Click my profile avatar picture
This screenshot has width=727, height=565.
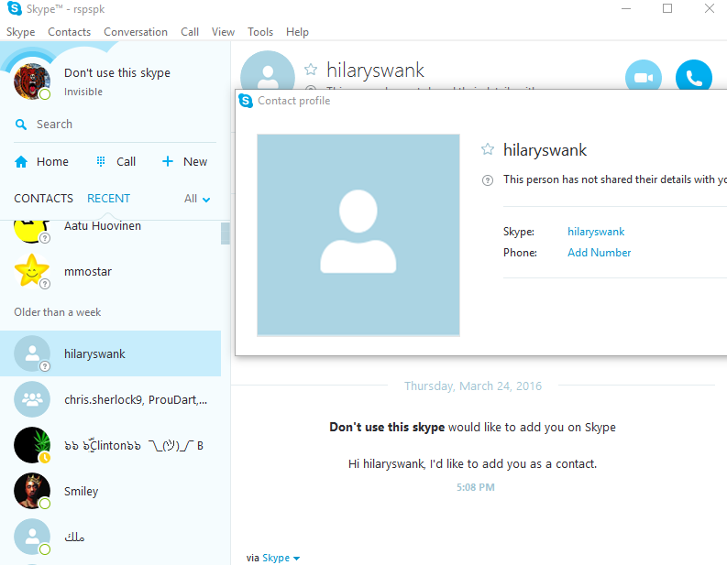coord(31,81)
